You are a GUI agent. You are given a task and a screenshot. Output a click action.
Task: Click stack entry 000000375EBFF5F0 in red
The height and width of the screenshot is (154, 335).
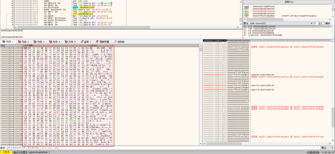pyautogui.click(x=215, y=75)
